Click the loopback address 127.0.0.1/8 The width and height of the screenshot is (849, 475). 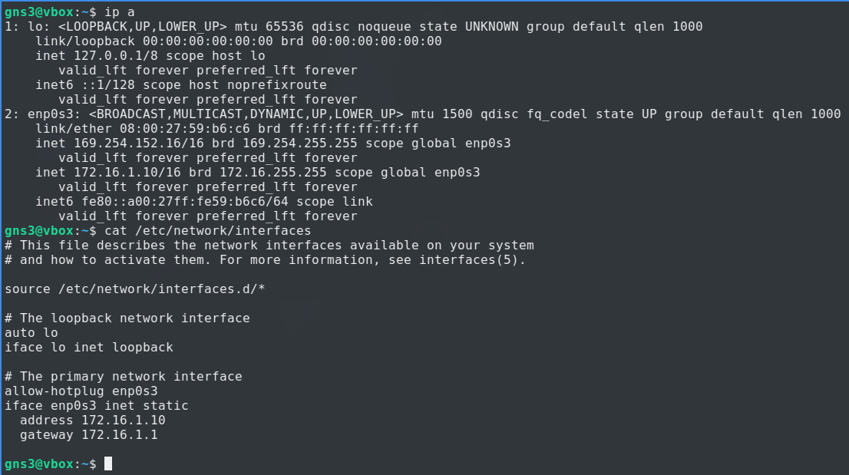click(112, 56)
